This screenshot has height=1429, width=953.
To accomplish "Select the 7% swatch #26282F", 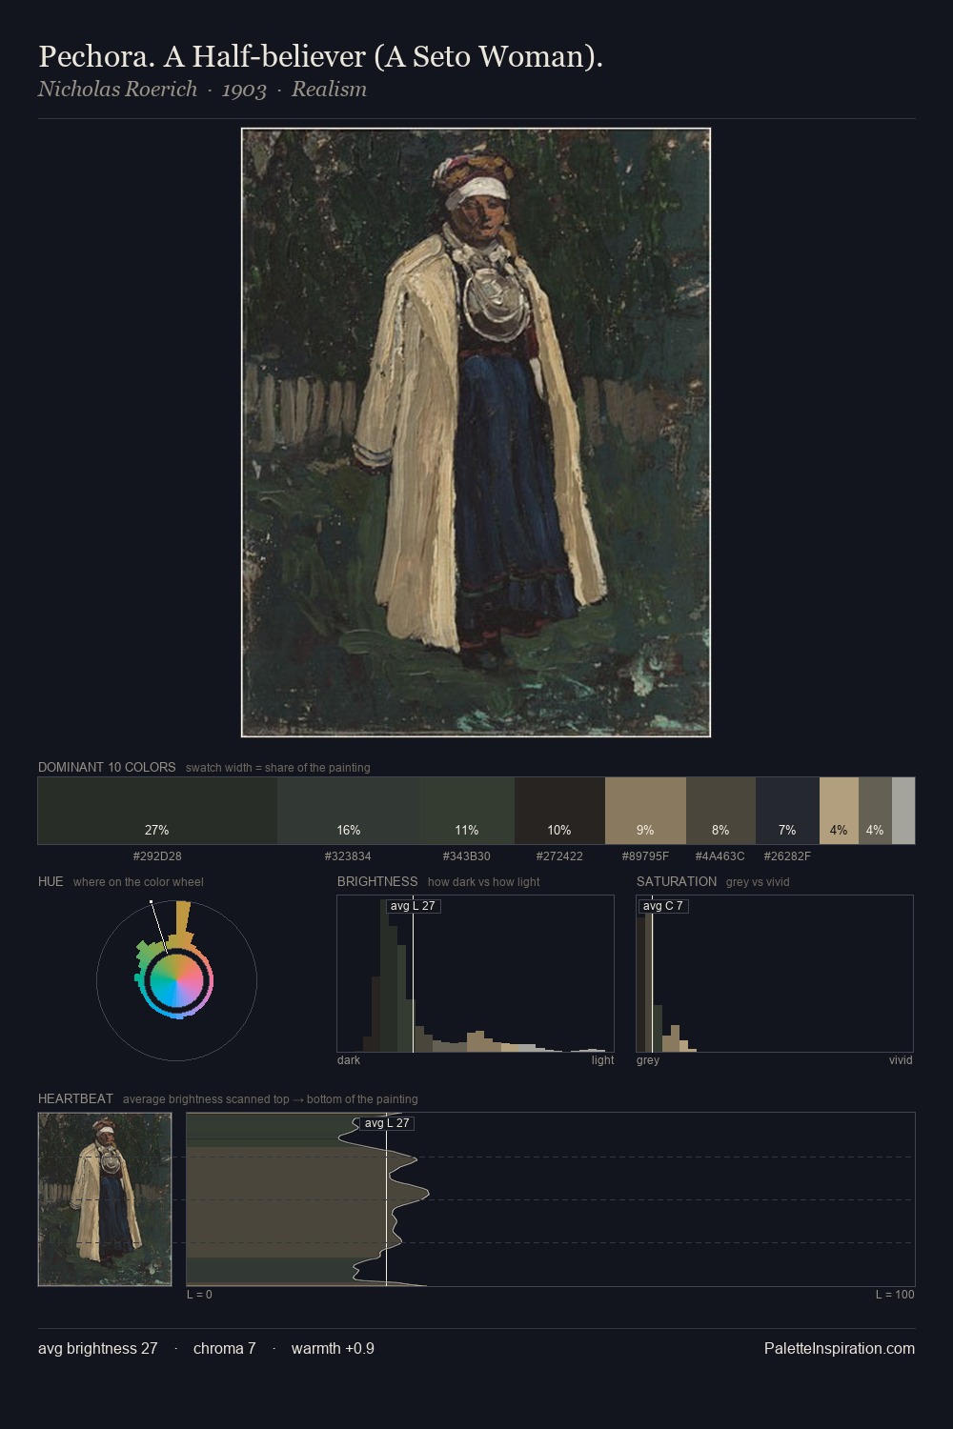I will click(x=787, y=811).
